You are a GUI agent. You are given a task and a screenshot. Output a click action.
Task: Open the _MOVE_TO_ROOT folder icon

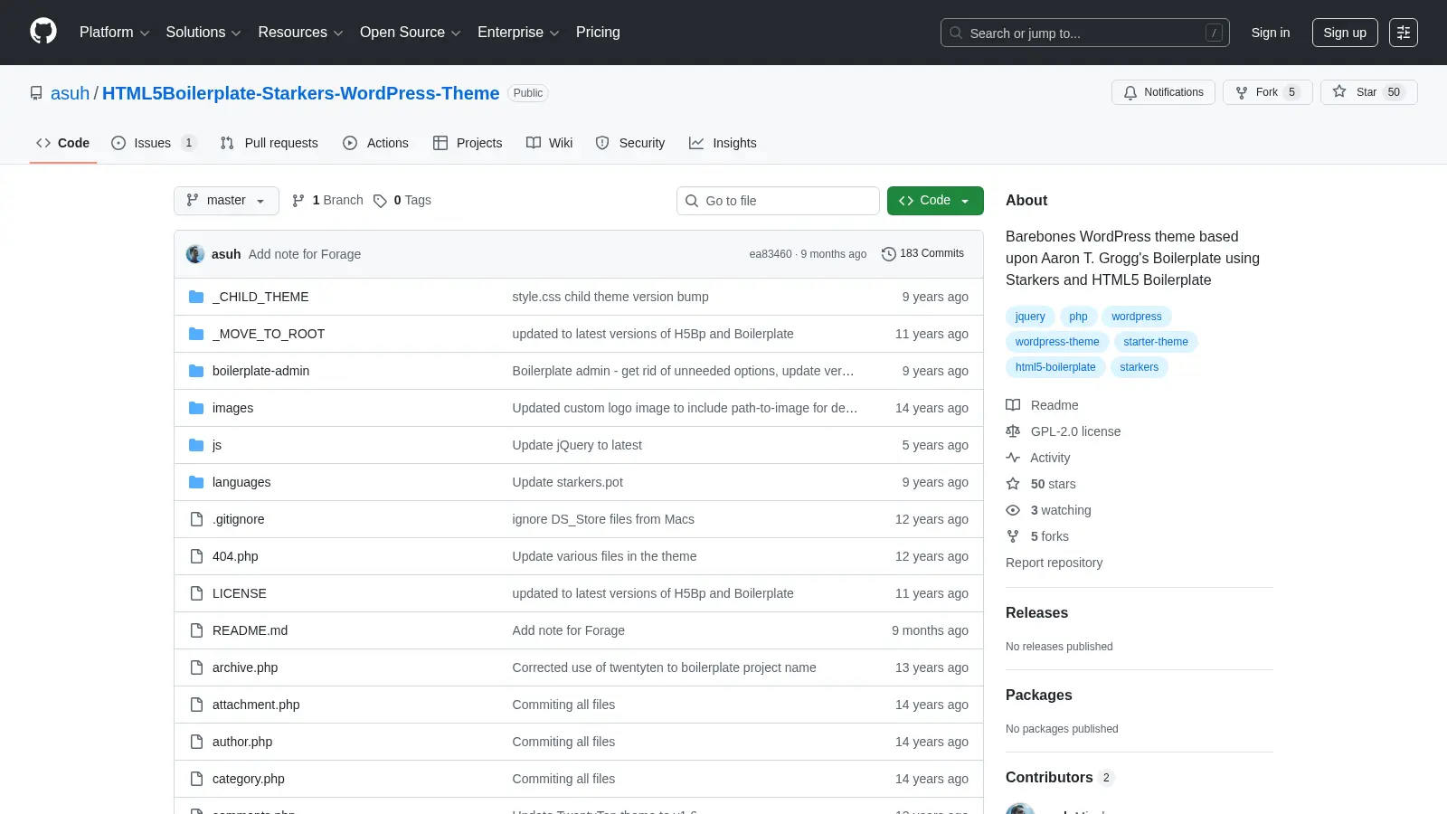(x=196, y=334)
